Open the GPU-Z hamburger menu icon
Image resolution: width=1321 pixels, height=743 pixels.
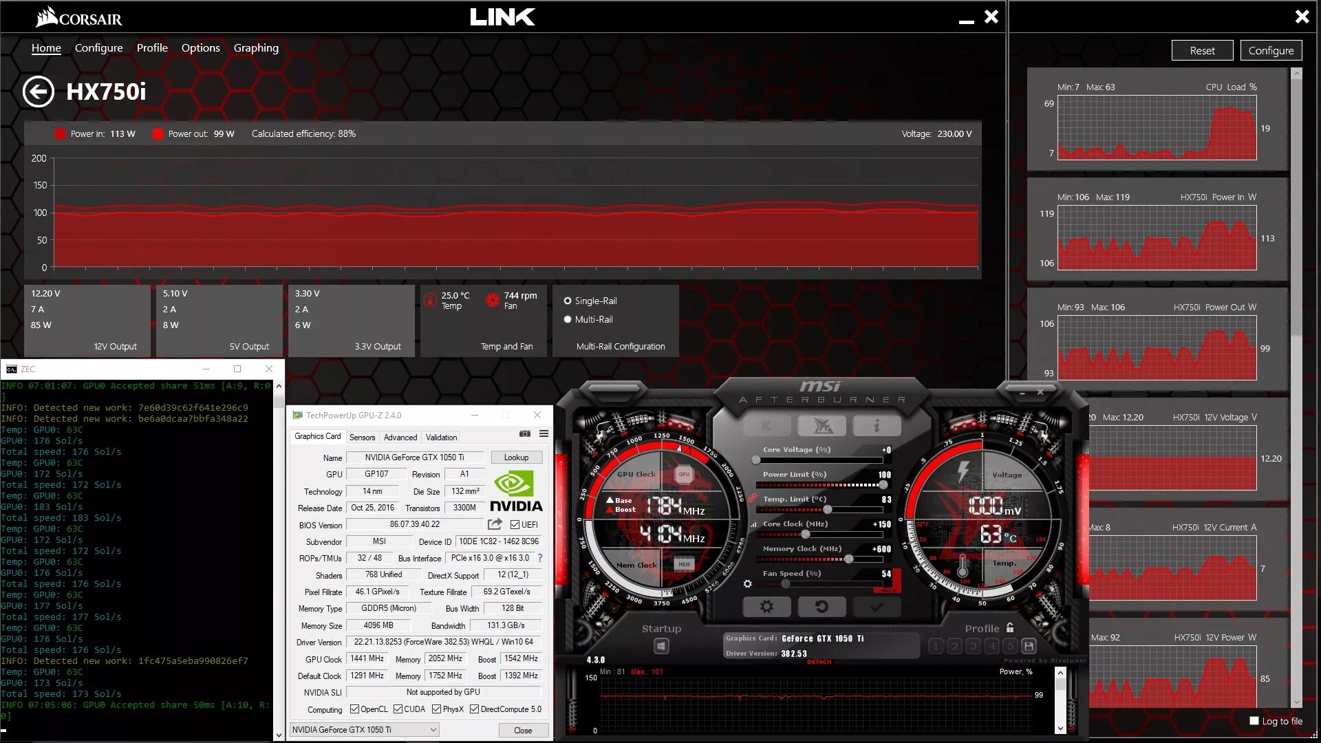click(544, 434)
